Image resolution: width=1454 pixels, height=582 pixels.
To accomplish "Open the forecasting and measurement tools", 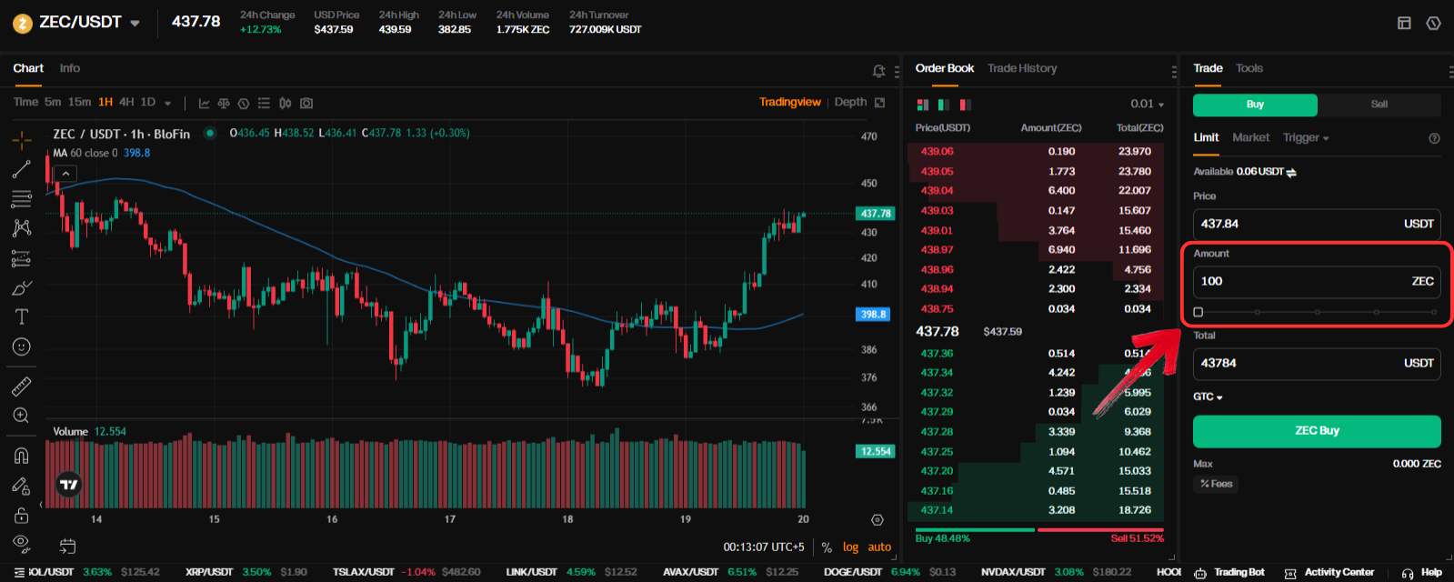I will (22, 258).
